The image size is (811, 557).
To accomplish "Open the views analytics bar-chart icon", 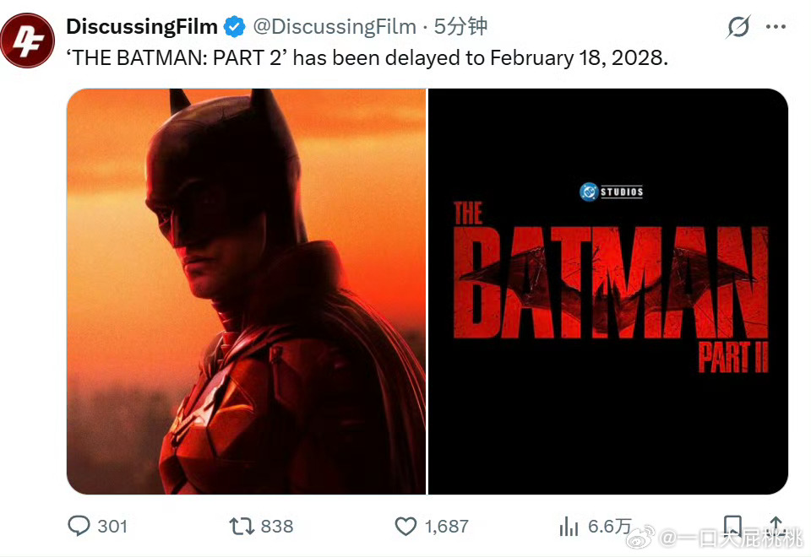I will click(569, 526).
